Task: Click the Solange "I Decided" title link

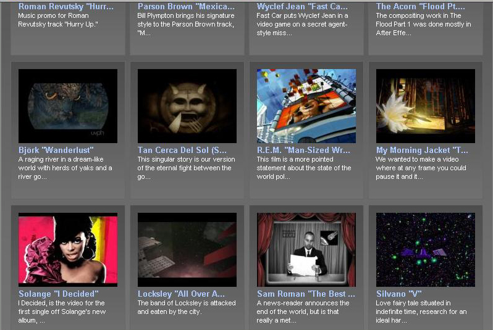Action: coord(59,294)
